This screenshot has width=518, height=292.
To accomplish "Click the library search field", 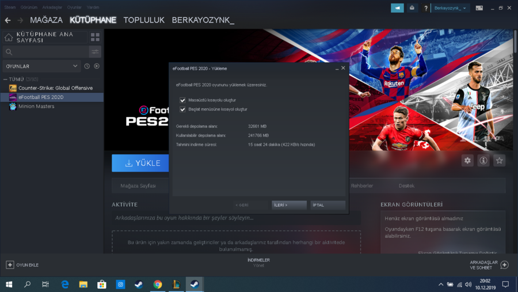I will (x=45, y=52).
